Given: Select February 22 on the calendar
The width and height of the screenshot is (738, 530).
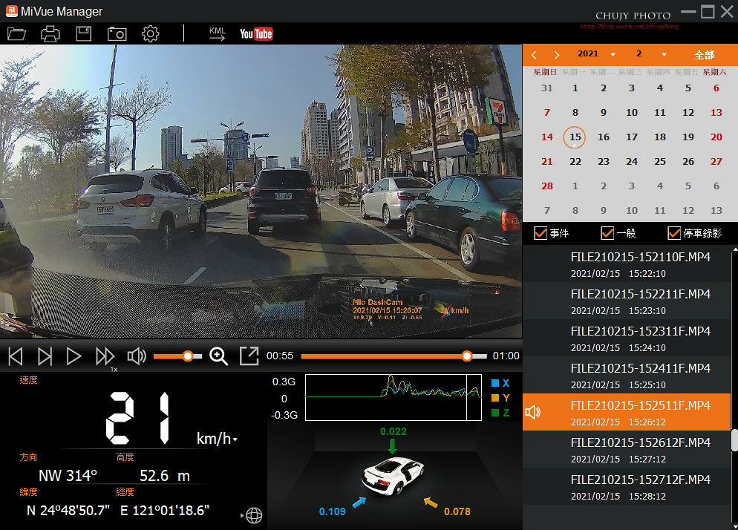Looking at the screenshot, I should coord(575,161).
